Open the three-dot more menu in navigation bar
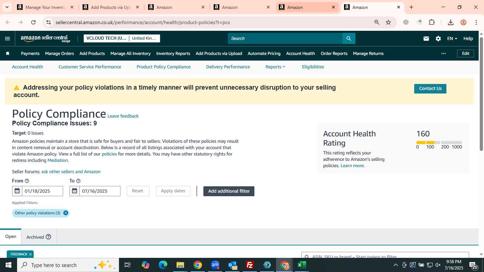Viewport: 484px width, 272px height. pos(443,53)
